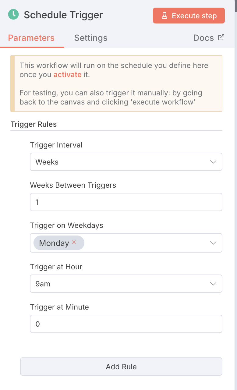Click the Schedule Trigger node title
This screenshot has width=237, height=390.
pos(63,15)
